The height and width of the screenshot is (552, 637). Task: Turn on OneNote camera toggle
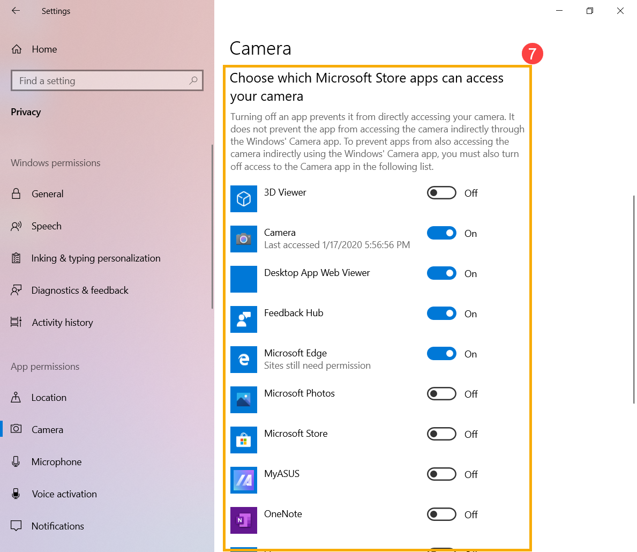pyautogui.click(x=441, y=514)
